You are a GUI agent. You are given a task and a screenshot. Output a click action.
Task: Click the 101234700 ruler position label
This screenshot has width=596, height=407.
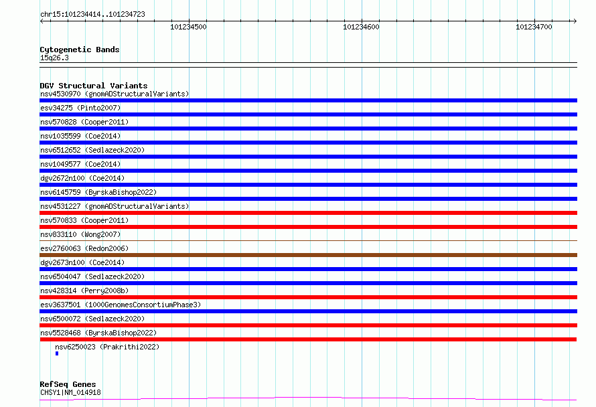coord(534,27)
